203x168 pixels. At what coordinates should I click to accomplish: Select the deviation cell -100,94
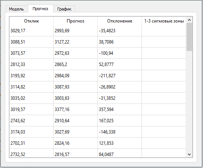(119, 53)
